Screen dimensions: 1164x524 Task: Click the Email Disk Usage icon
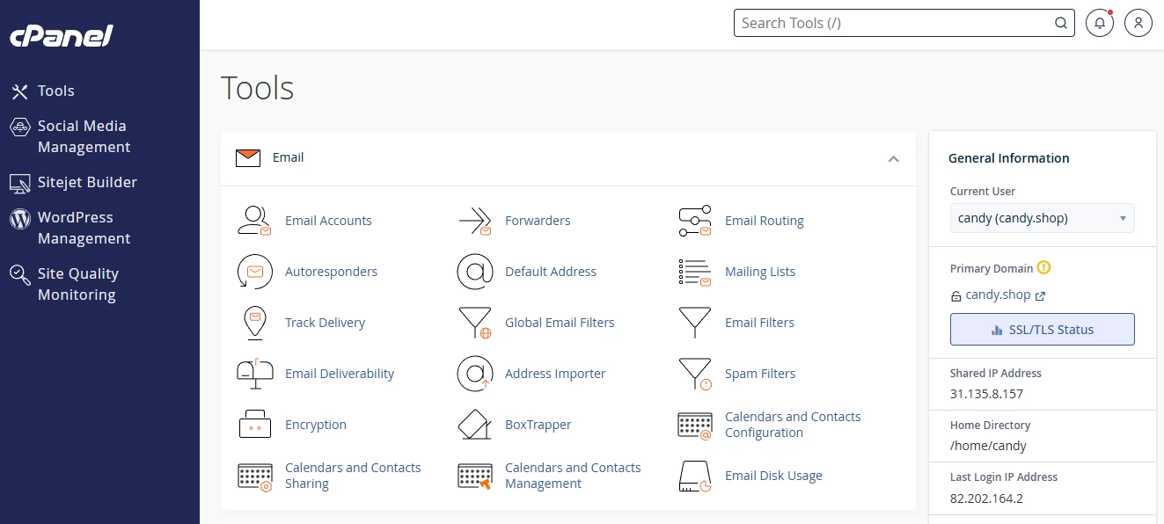pos(694,476)
